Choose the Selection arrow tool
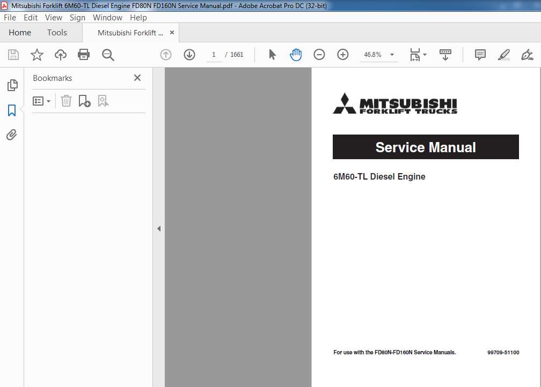This screenshot has width=541, height=387. pos(272,55)
